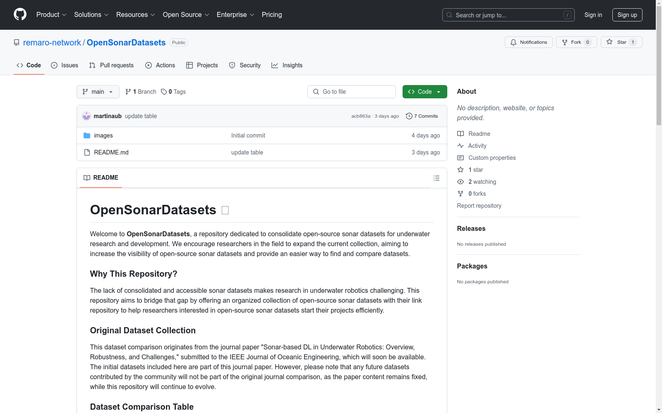This screenshot has width=662, height=413.
Task: Open the Activity link
Action: [x=472, y=146]
